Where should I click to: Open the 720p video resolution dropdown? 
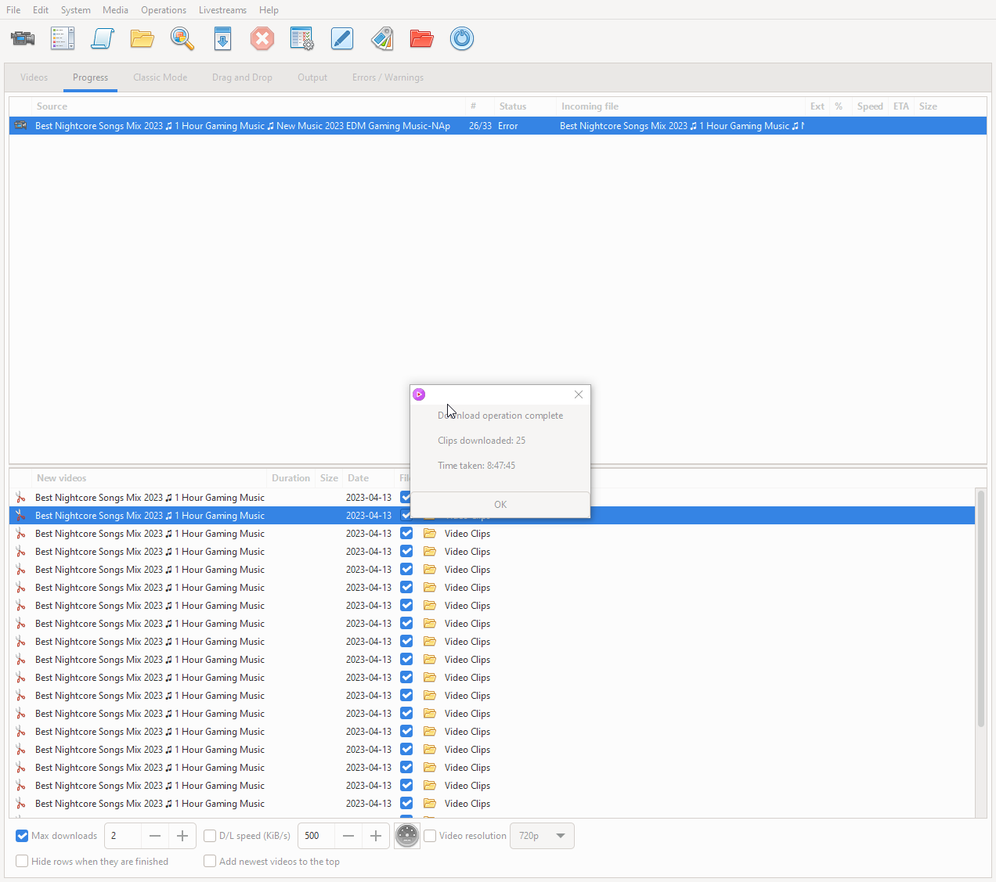point(542,836)
